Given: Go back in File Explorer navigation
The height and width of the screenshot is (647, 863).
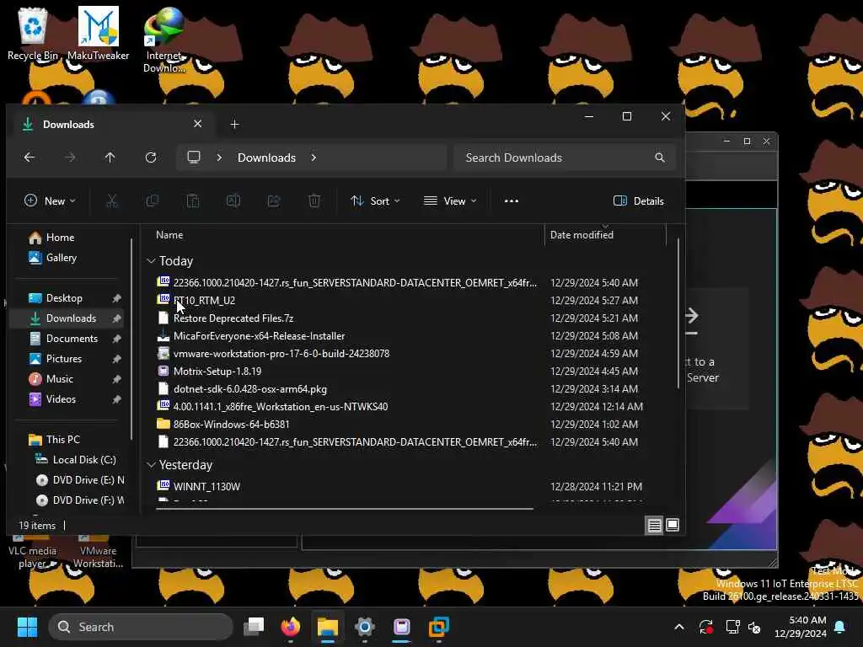Looking at the screenshot, I should [29, 158].
